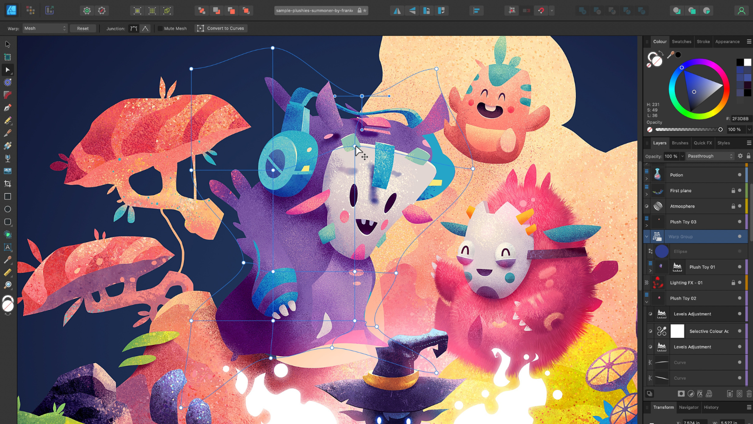The image size is (753, 424).
Task: Unlock the Atmosphere layer
Action: click(x=733, y=206)
